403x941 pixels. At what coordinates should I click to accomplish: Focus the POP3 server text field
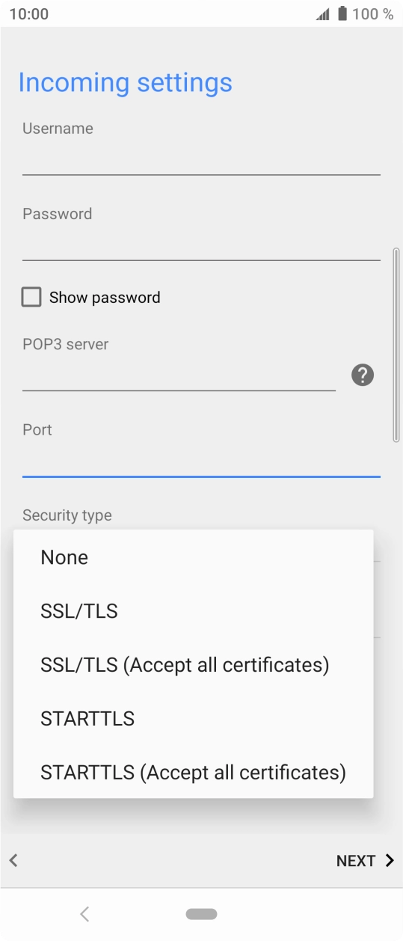pyautogui.click(x=179, y=374)
